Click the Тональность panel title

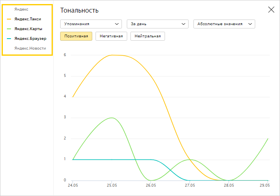[x=79, y=10]
